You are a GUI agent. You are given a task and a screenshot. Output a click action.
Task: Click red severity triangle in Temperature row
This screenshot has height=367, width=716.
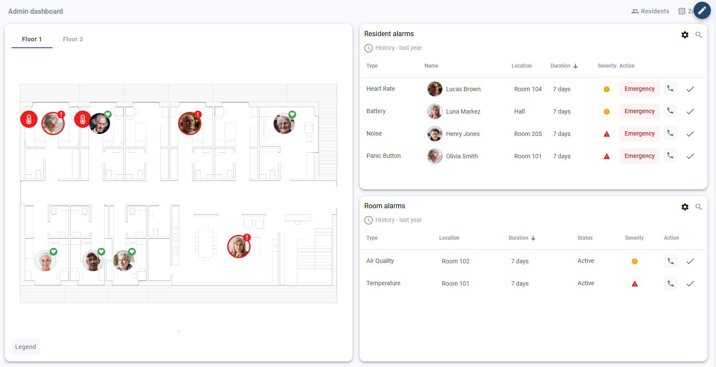click(x=635, y=284)
